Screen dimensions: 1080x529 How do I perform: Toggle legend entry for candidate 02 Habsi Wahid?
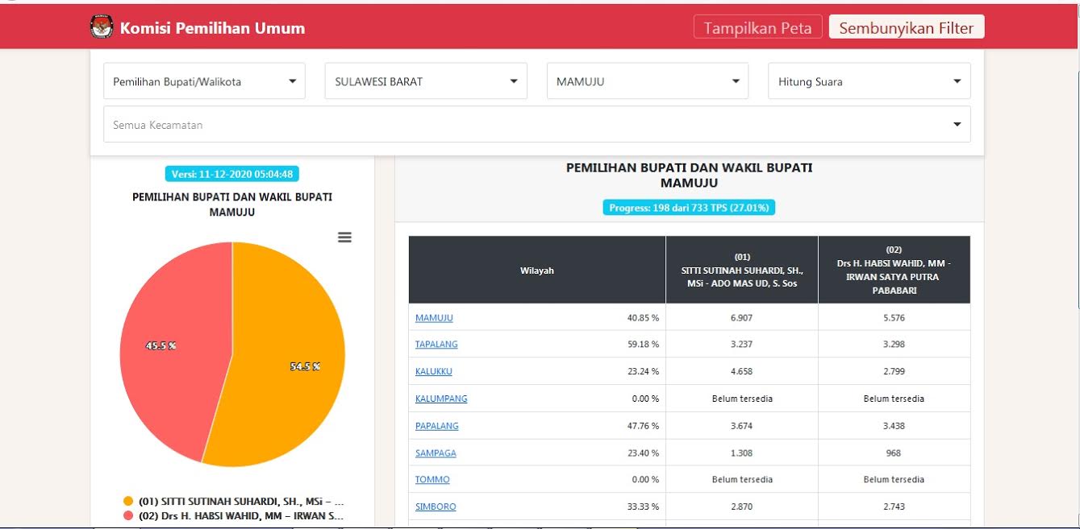234,515
